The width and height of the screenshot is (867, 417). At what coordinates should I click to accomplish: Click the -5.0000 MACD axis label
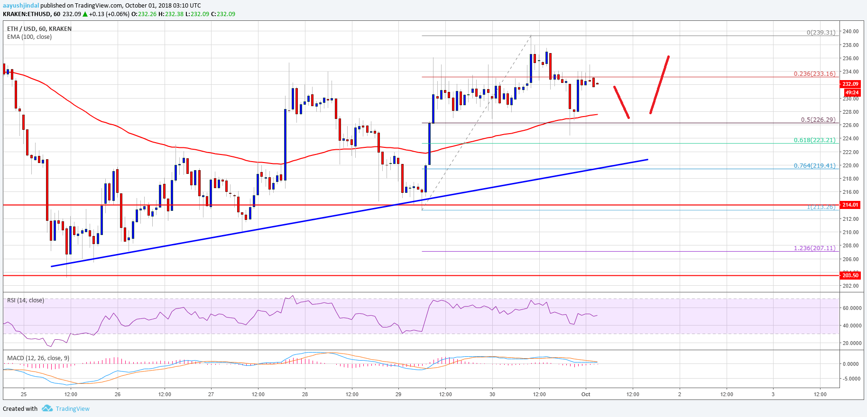[x=852, y=379]
